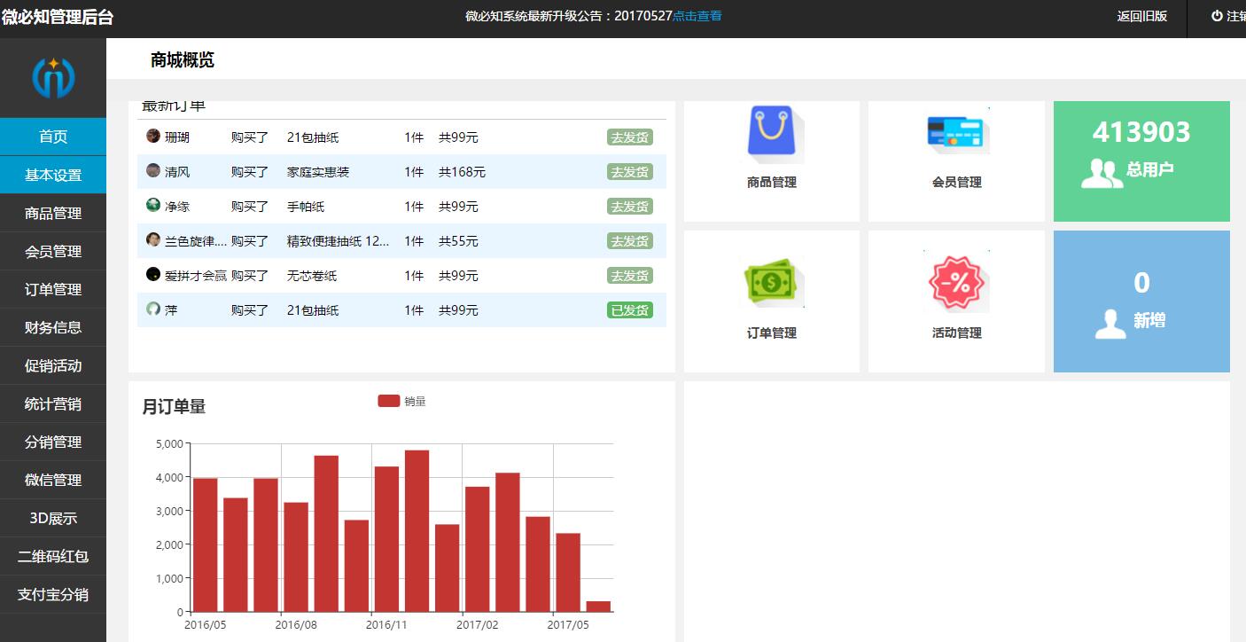The image size is (1246, 642).
Task: Select 基本设置 in the sidebar menu
Action: pyautogui.click(x=53, y=175)
